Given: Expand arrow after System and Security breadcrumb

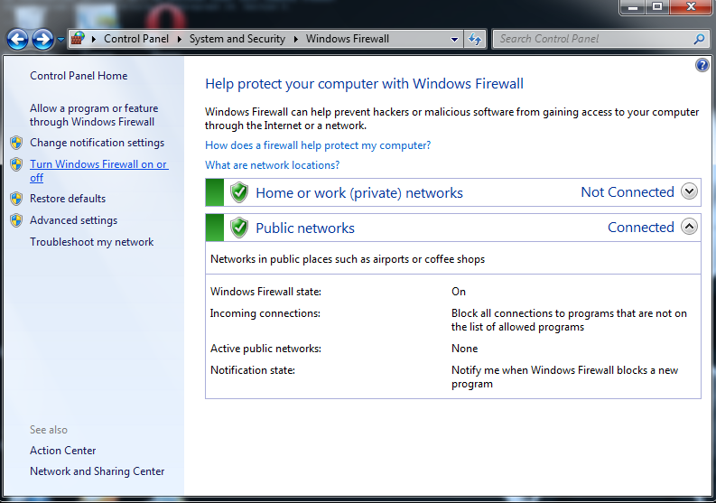Looking at the screenshot, I should coord(296,40).
